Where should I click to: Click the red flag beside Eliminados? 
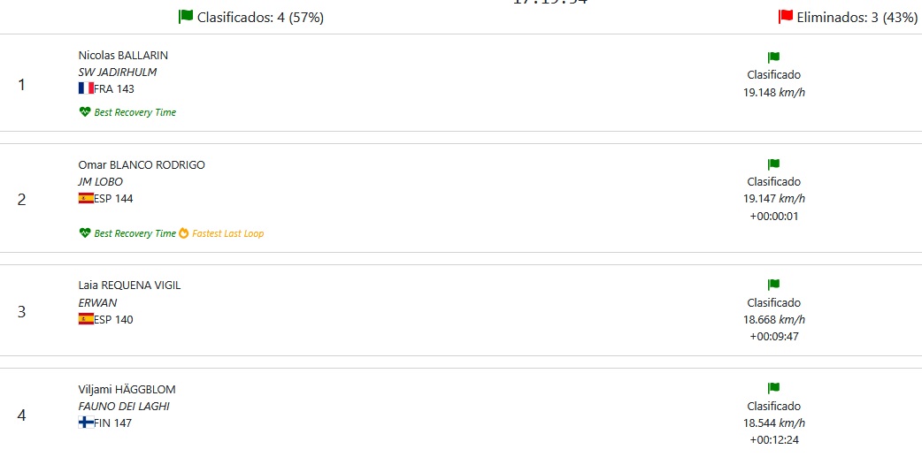pos(786,17)
